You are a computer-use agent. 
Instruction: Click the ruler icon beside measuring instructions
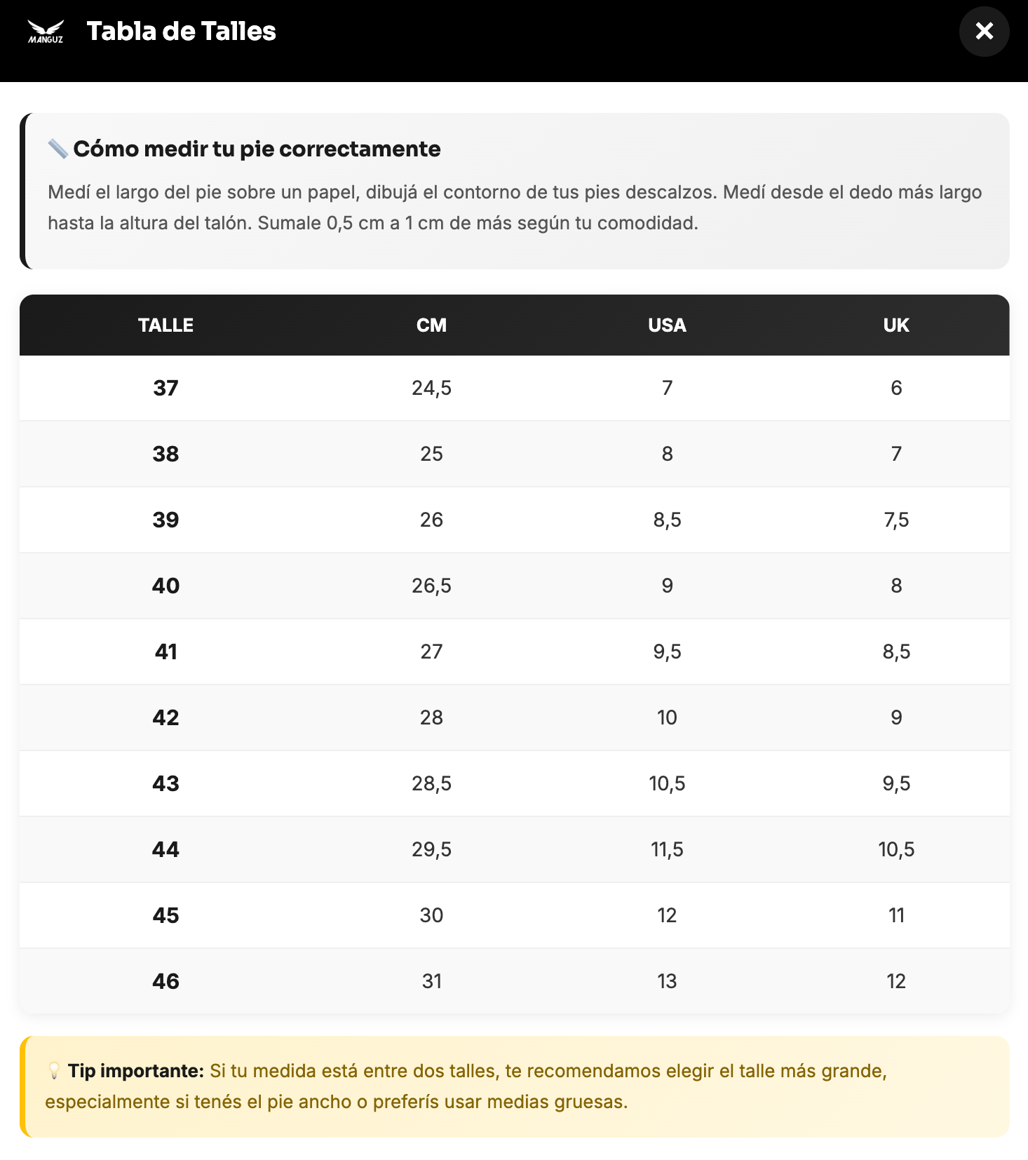point(58,149)
